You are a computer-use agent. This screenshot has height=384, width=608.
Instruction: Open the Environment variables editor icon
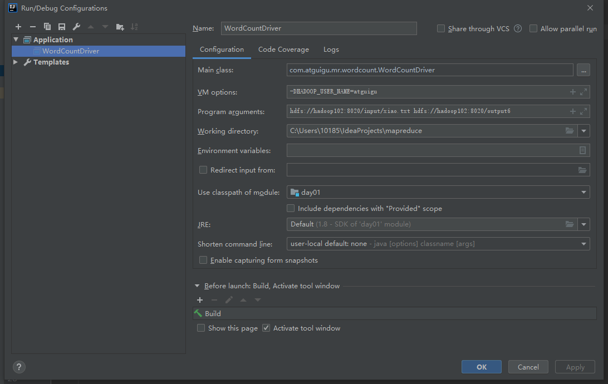coord(582,150)
